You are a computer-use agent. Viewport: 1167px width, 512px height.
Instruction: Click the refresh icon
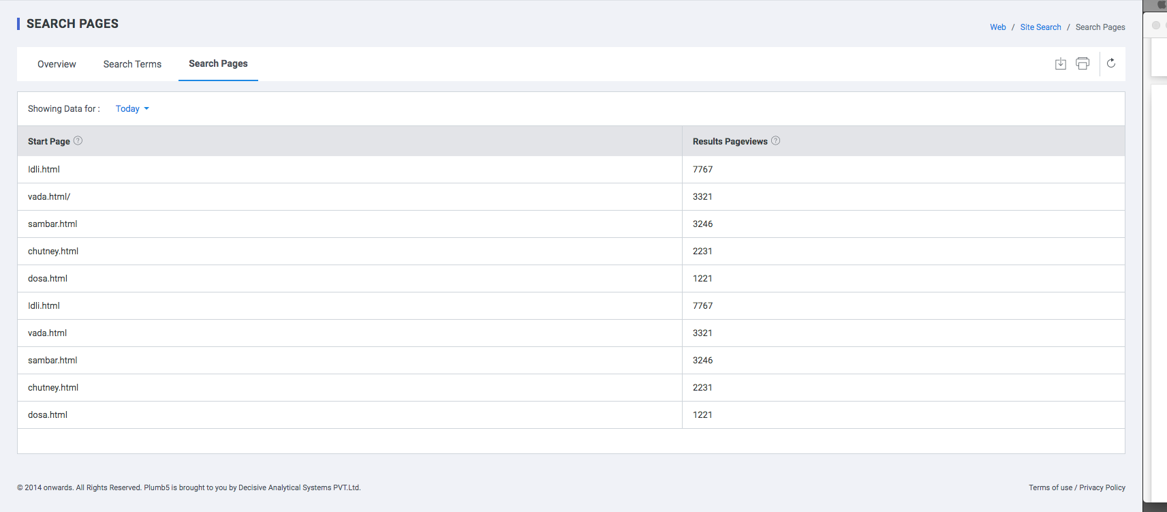point(1111,63)
